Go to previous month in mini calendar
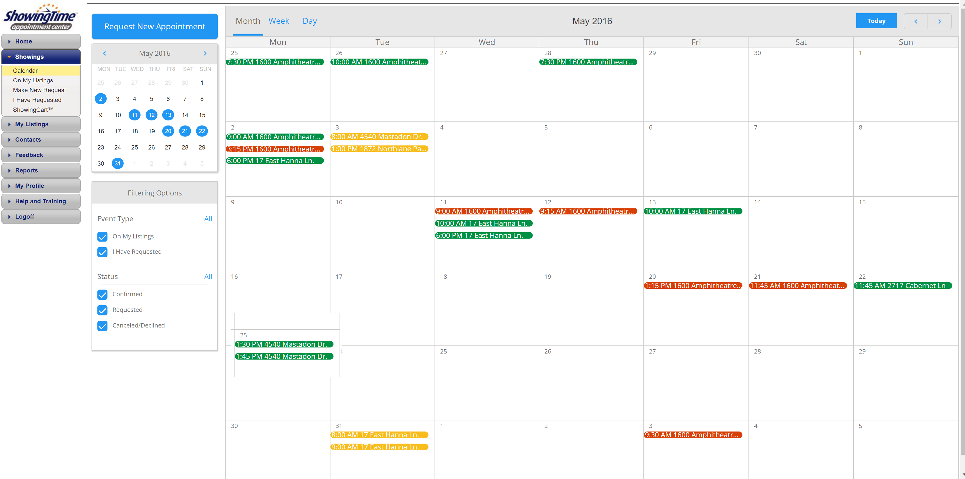The image size is (965, 479). click(x=104, y=53)
